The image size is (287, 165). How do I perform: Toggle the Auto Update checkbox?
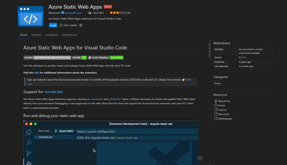click(61, 25)
